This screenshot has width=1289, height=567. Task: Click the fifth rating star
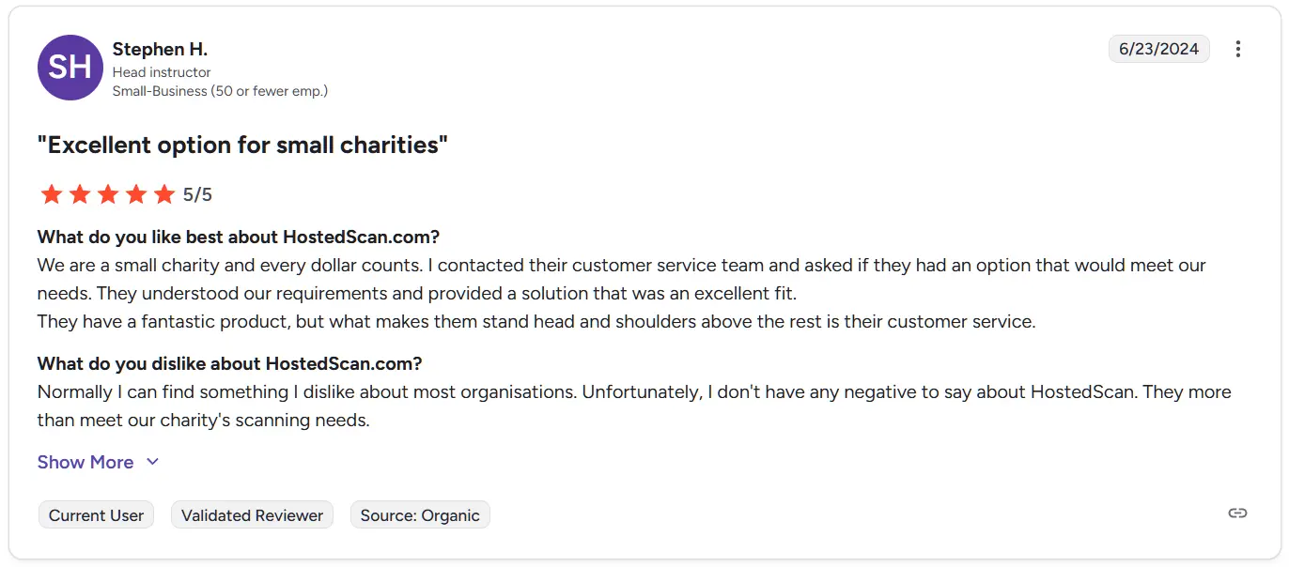[164, 194]
